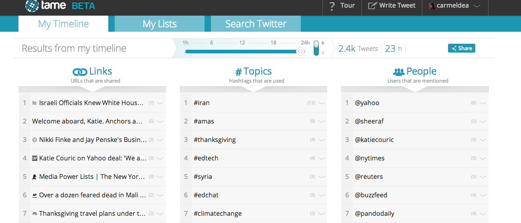Select the #syria hashtag

click(x=203, y=177)
